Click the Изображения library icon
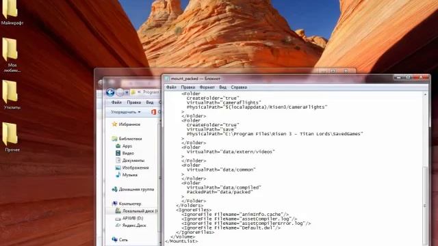 (118, 167)
